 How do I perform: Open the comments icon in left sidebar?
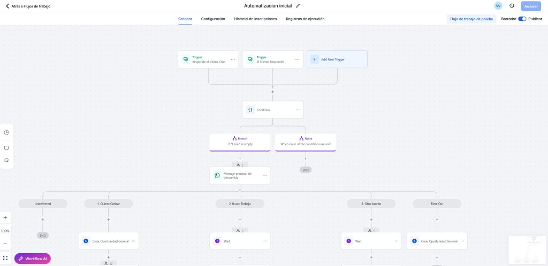pyautogui.click(x=6, y=148)
